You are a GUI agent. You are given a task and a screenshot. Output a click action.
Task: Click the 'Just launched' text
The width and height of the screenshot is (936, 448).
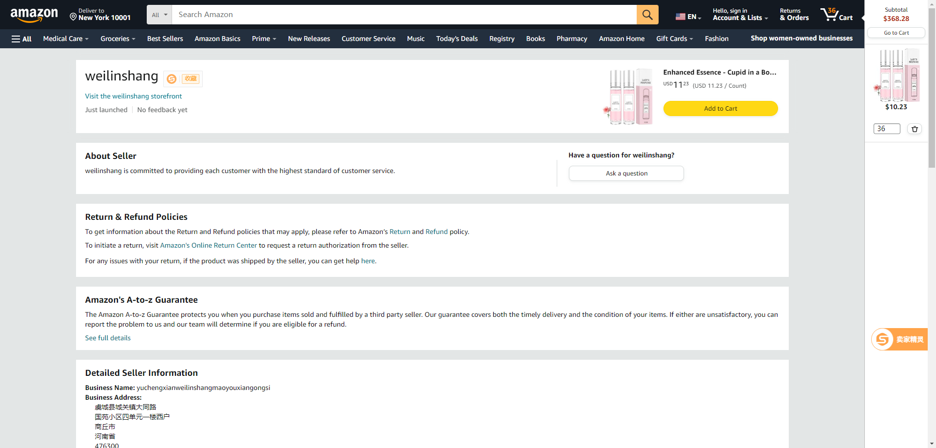coord(106,110)
